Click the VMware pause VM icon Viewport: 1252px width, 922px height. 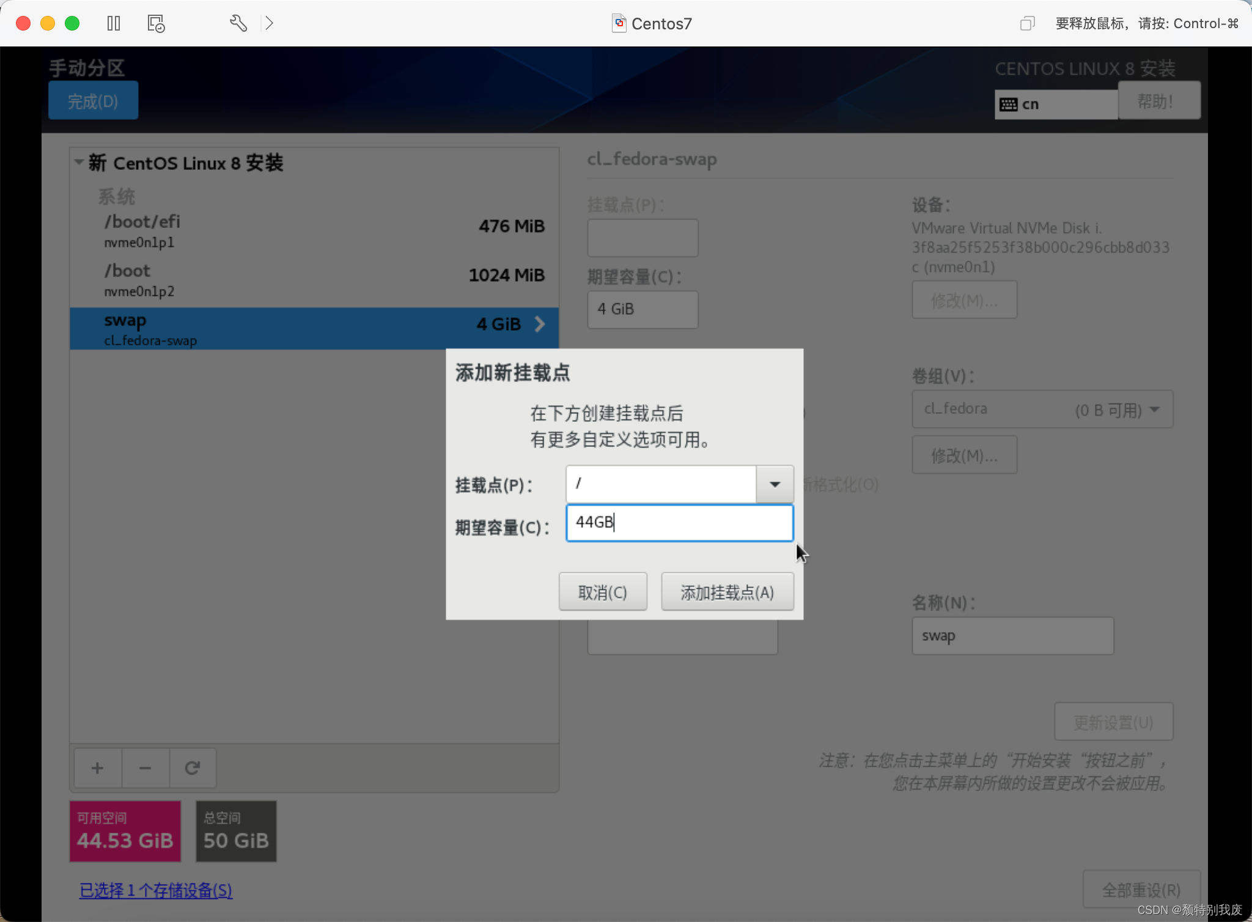(114, 23)
